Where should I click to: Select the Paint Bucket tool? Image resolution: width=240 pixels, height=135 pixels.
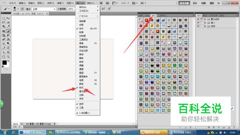click(x=8, y=40)
